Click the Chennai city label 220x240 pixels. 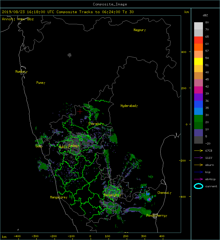pos(163,193)
